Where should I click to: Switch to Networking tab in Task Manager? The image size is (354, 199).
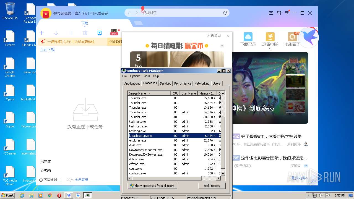pos(202,83)
